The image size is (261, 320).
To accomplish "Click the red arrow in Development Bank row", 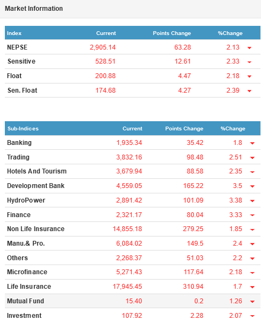I will (252, 186).
